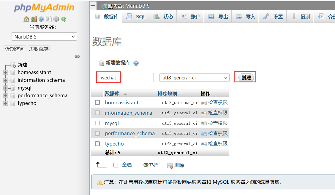Click the 全选 select all link

point(127,165)
